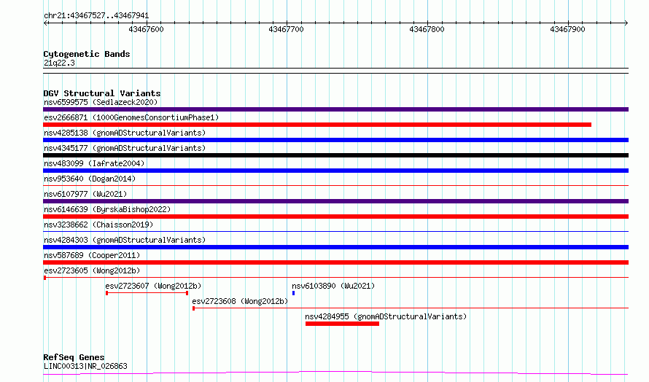Select the blue nsv4284303 variant bar
This screenshot has height=382, width=649.
point(335,247)
